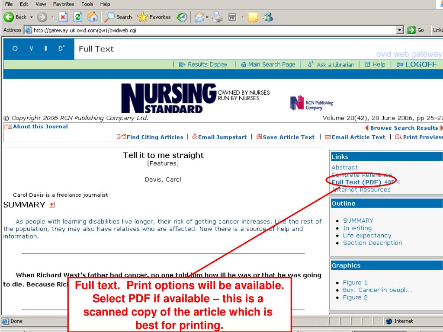Click the Mail envelope icon

tap(199, 17)
